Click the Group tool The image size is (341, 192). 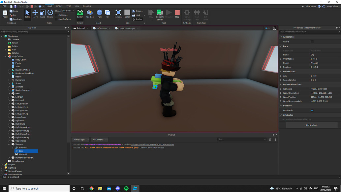138,11
